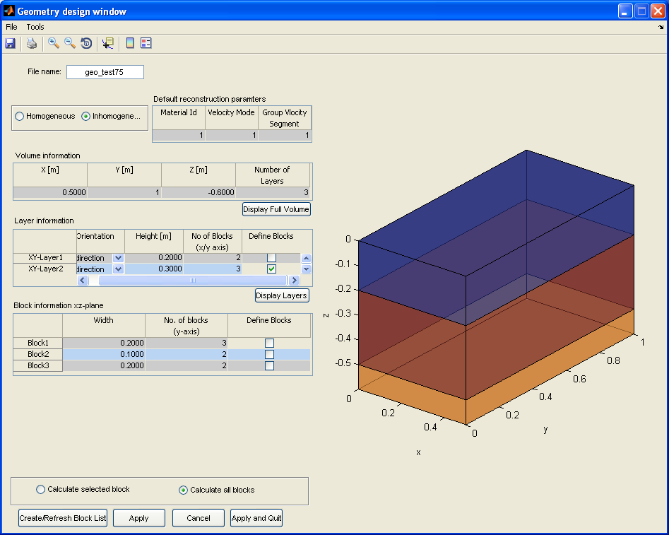Select the X [m] cell showing 0.5000

point(50,192)
